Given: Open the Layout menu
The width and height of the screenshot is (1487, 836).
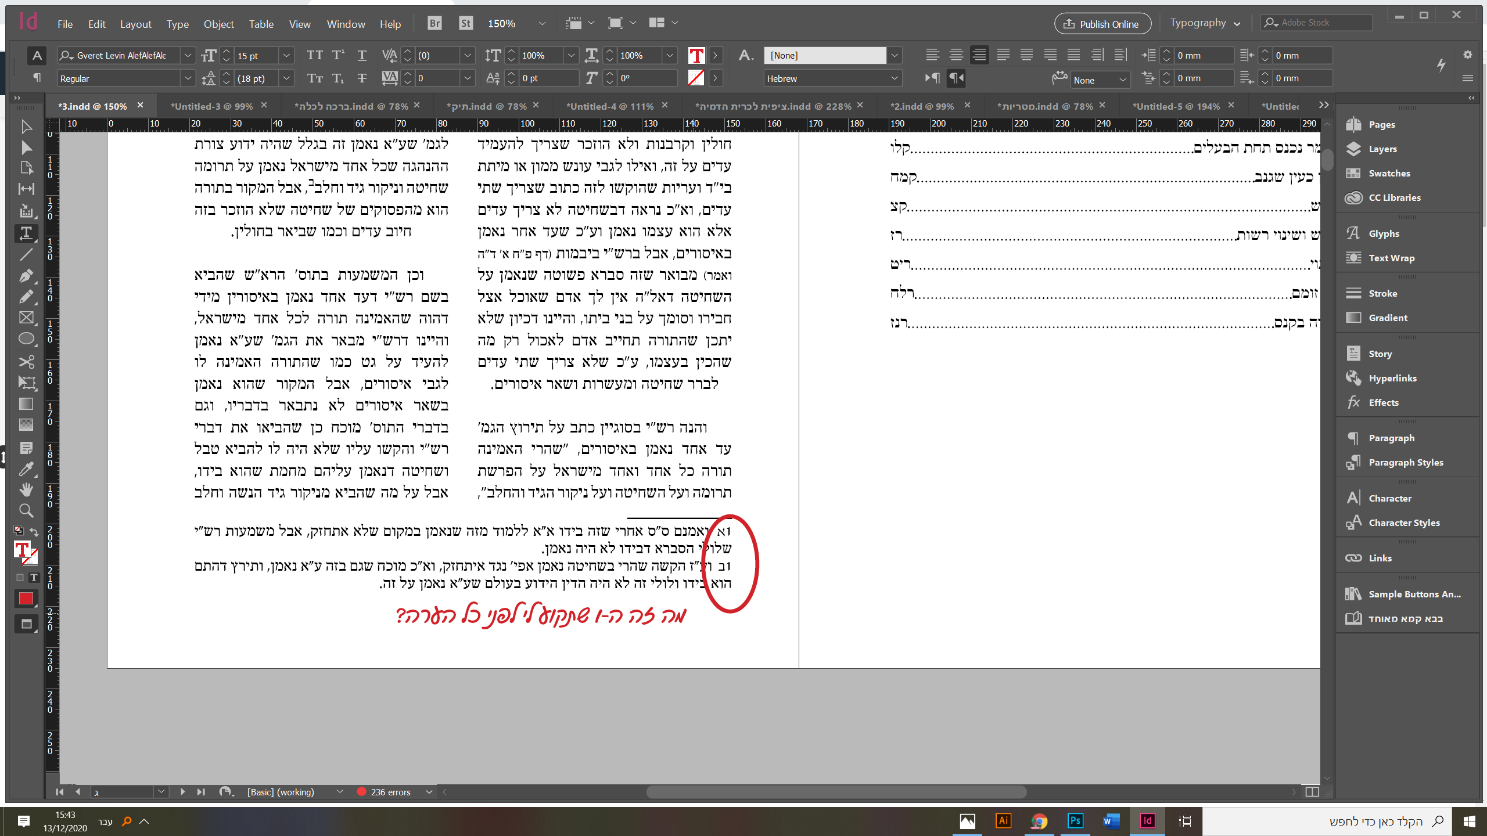Looking at the screenshot, I should tap(135, 24).
